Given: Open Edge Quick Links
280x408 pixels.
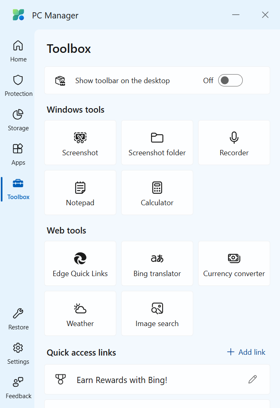Looking at the screenshot, I should tap(80, 264).
